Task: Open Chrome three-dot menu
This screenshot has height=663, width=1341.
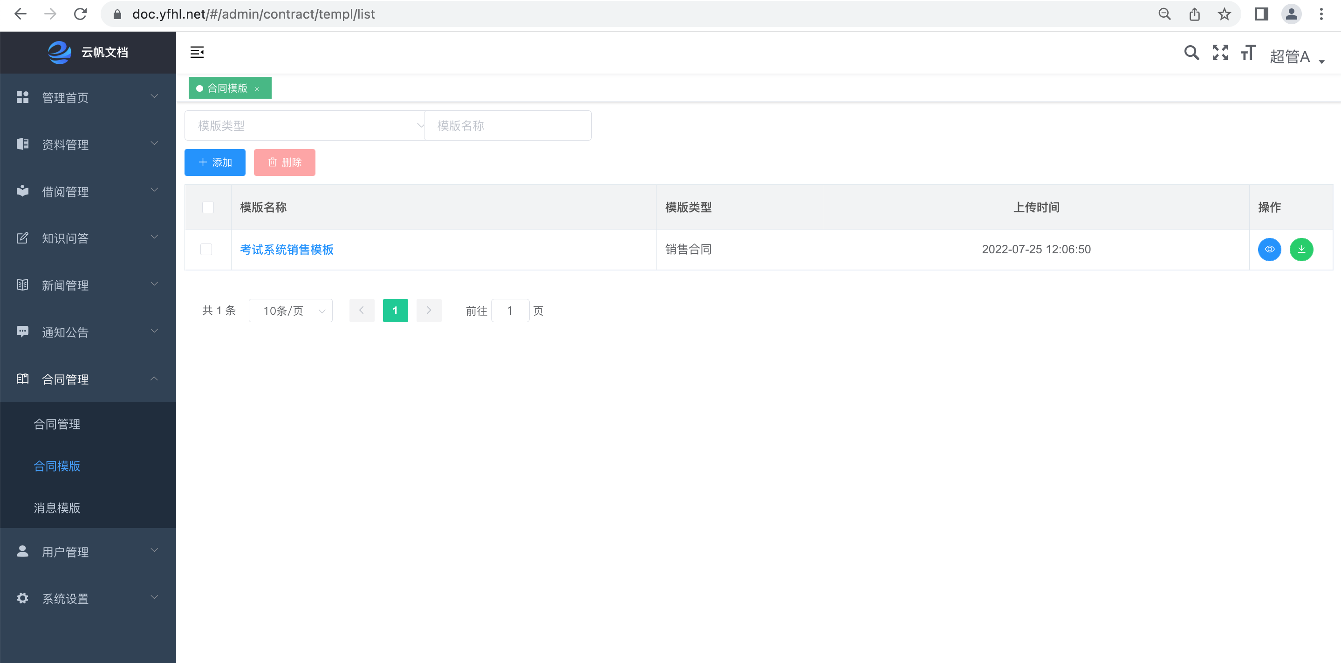Action: 1321,14
